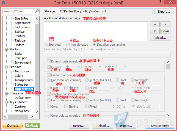
Task: Click tree scrollbar down arrow
Action: pos(37,112)
